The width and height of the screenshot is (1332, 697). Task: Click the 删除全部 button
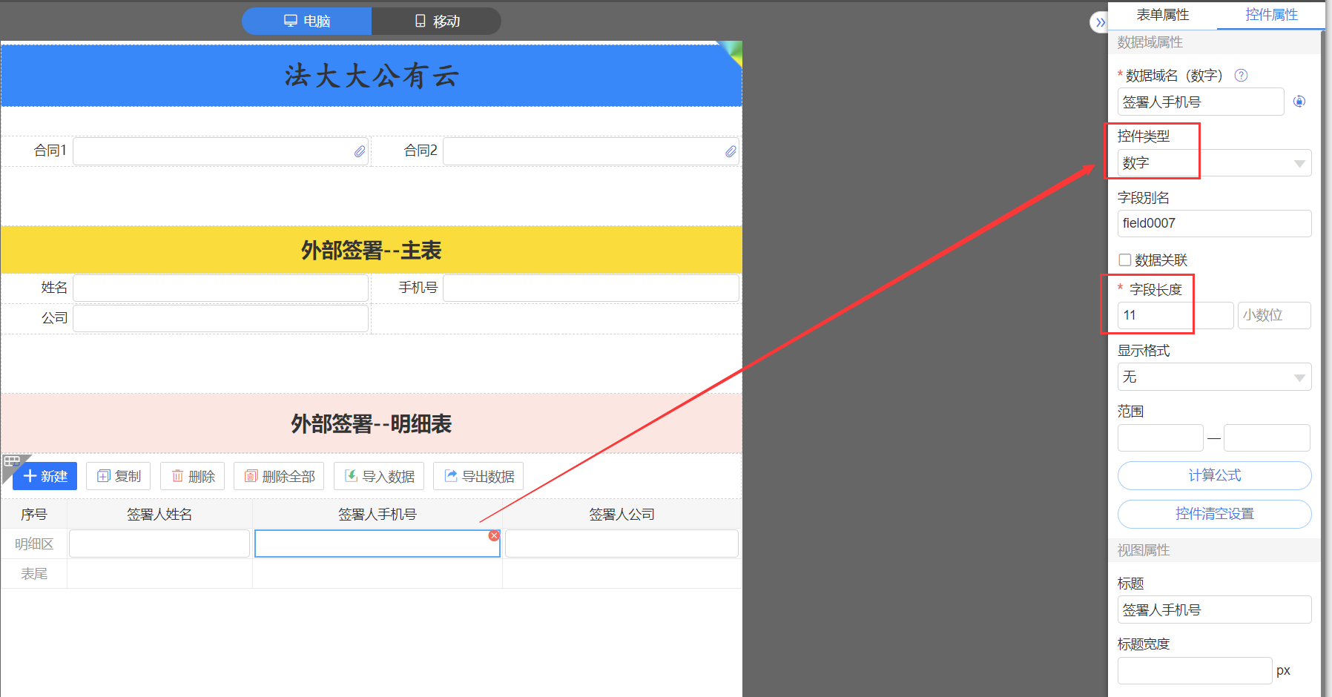click(x=280, y=476)
